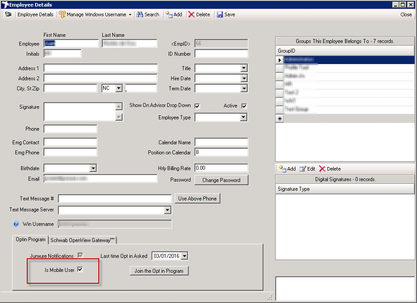Click the app icon in the Employee Details title bar
417x303 pixels.
pos(5,4)
